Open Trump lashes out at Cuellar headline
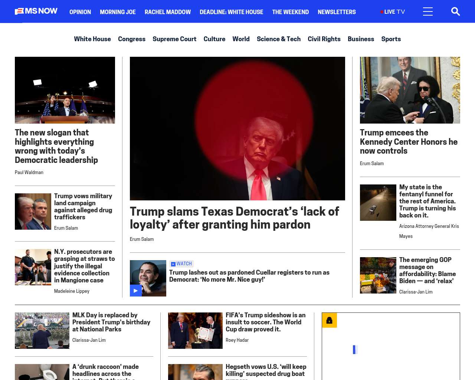475x380 pixels. coord(249,276)
